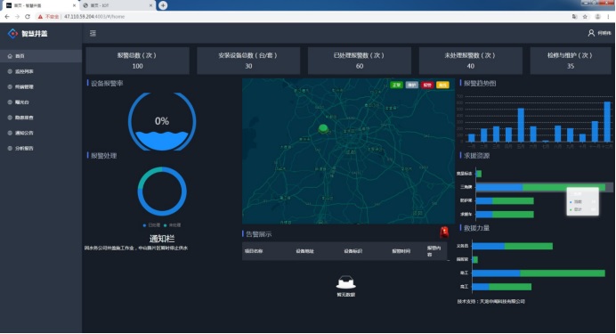Select the green device marker on map
Image resolution: width=616 pixels, height=334 pixels.
(x=323, y=128)
